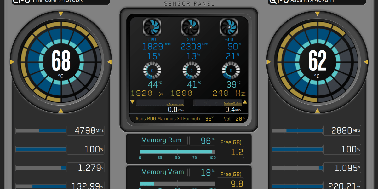Click the CPU power value 132.99 w
Screen dimensions: 378x189
coord(85,186)
